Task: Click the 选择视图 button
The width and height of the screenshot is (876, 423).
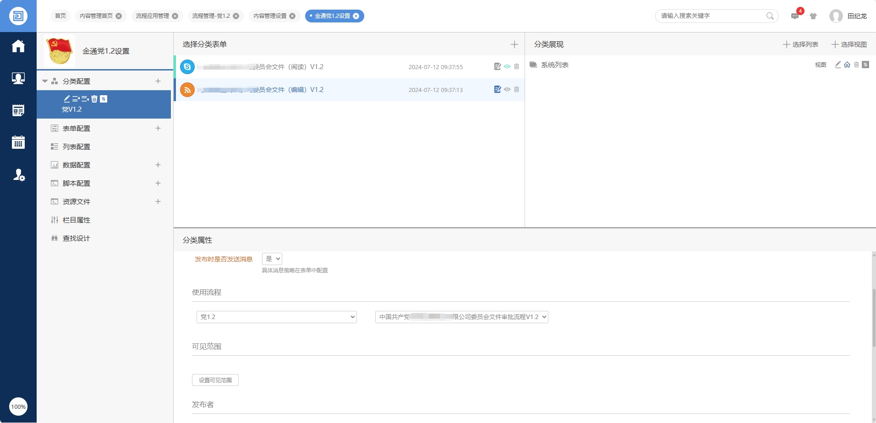Action: tap(849, 44)
